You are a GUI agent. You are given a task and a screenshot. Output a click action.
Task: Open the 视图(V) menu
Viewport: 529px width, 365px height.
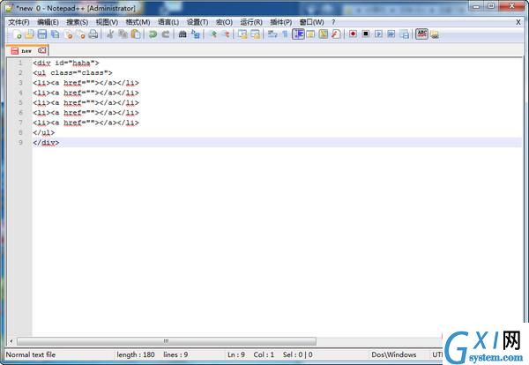point(107,22)
